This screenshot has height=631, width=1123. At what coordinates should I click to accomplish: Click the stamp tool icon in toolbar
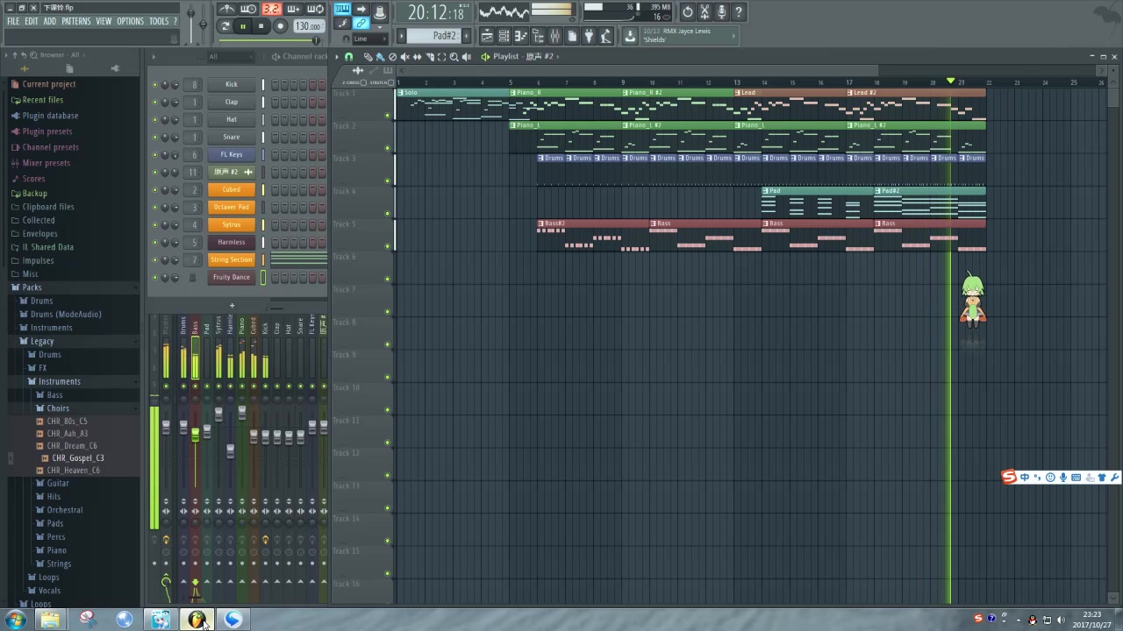(x=379, y=12)
